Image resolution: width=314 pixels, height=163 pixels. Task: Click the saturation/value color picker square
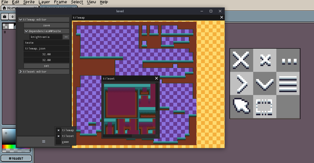[9, 137]
